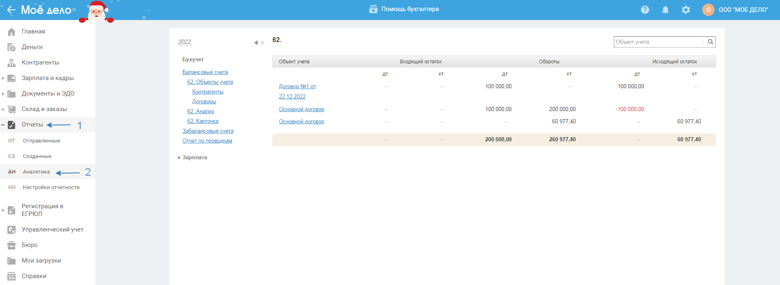The image size is (780, 285).
Task: Open Настройки отчетности submenu item
Action: pyautogui.click(x=51, y=187)
